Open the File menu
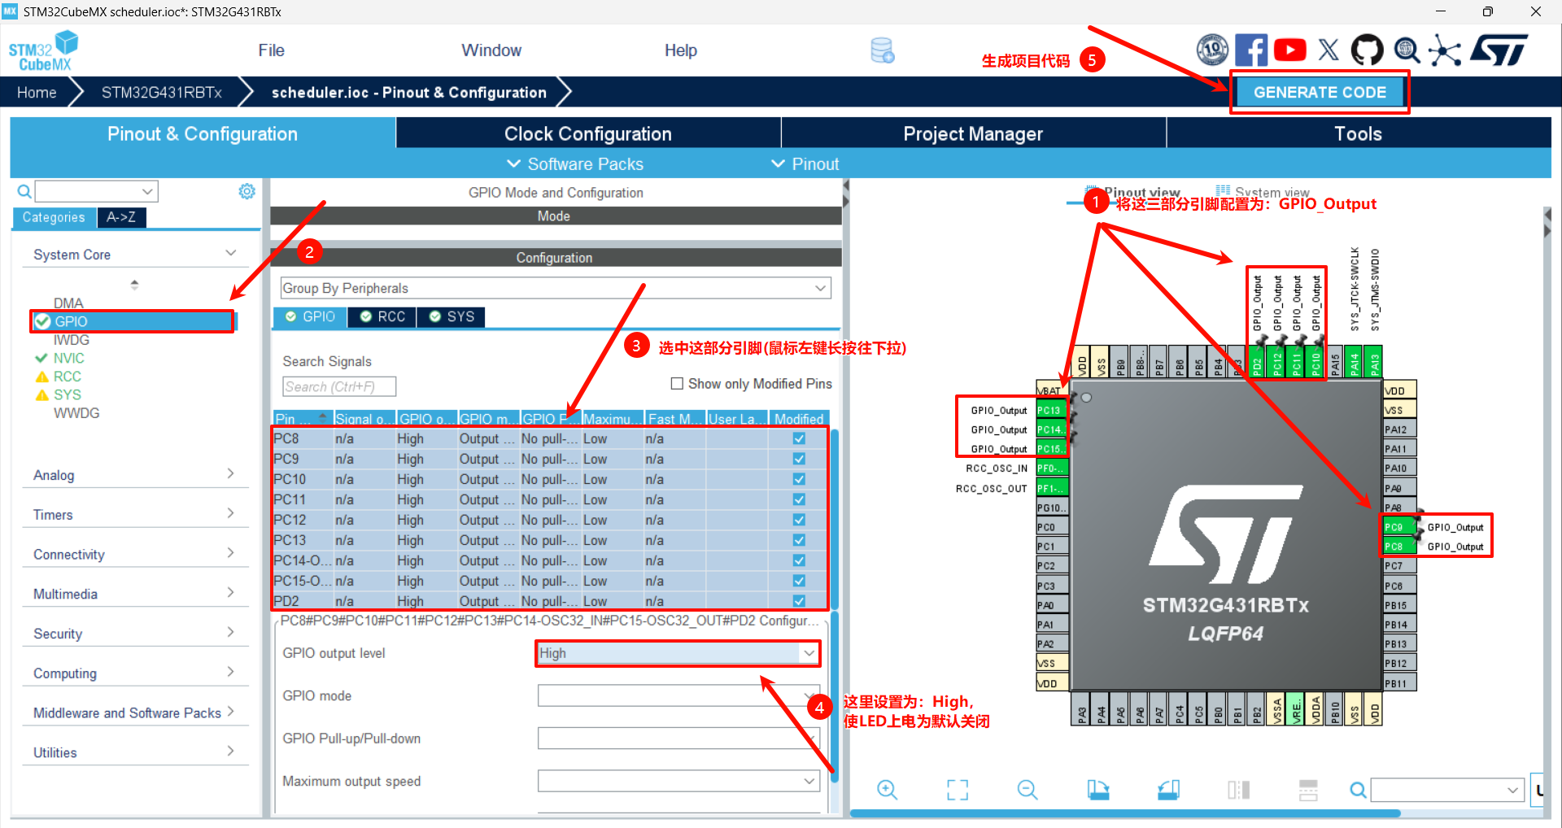The width and height of the screenshot is (1562, 828). click(x=271, y=50)
